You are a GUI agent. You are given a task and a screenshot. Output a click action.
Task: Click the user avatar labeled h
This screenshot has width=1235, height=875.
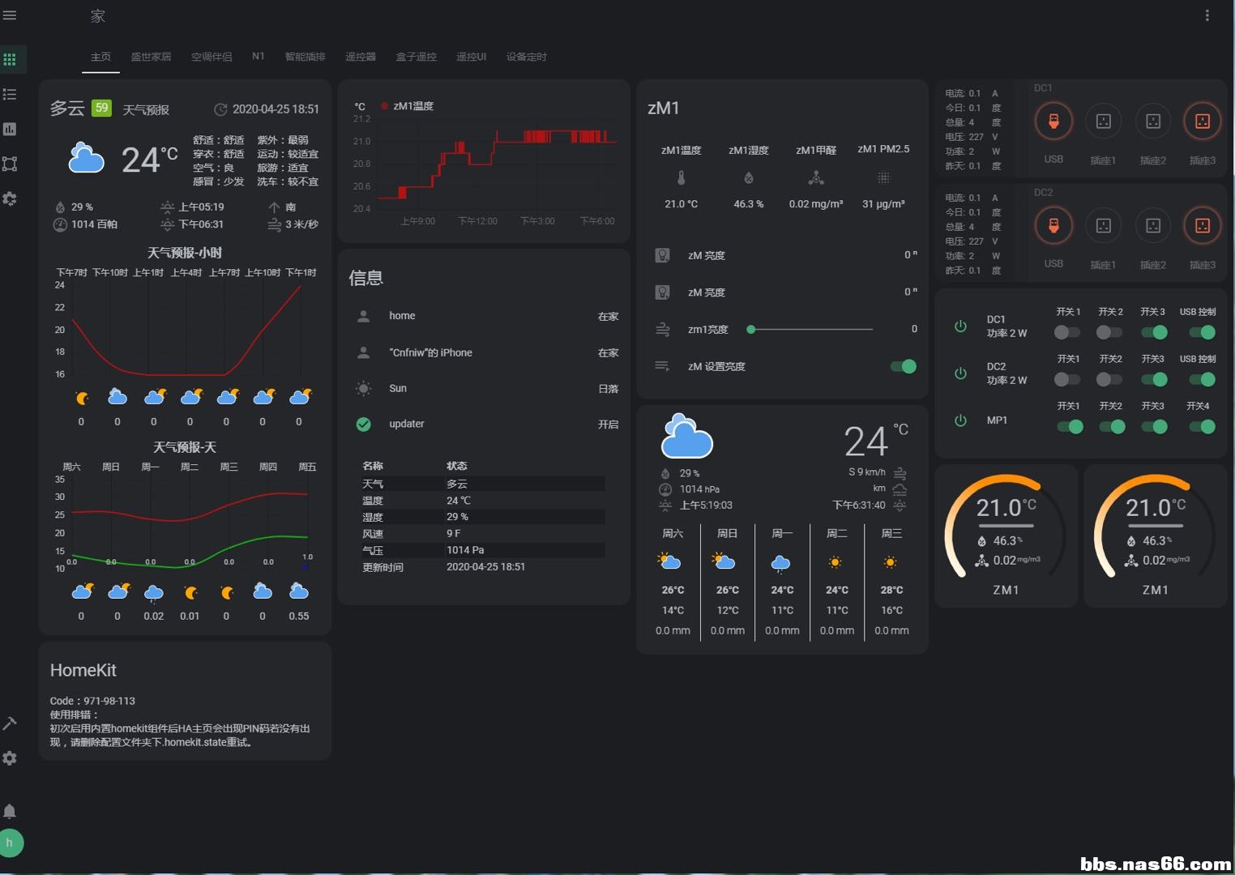pyautogui.click(x=11, y=843)
